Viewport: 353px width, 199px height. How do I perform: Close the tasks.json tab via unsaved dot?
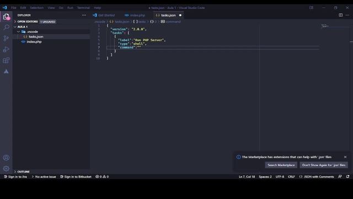[180, 15]
